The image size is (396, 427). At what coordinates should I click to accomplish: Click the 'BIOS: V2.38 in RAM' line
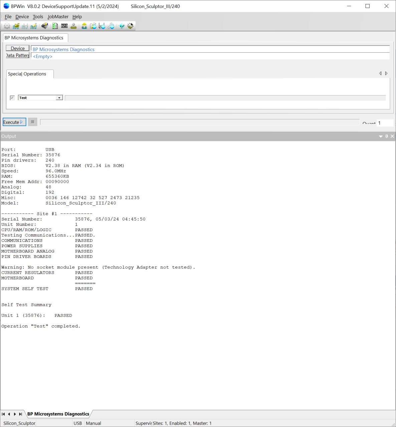point(63,165)
